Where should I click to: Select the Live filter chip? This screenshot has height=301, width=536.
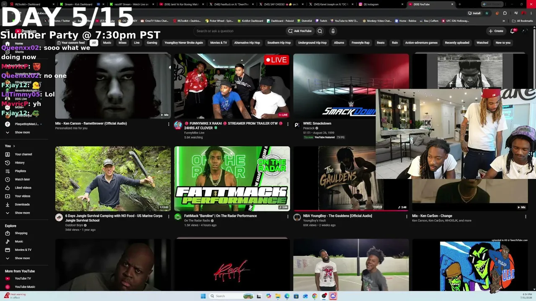pos(137,43)
